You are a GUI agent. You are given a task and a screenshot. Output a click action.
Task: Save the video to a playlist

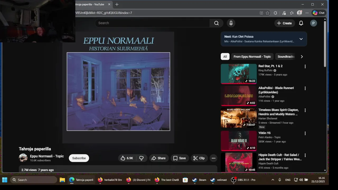click(180, 158)
